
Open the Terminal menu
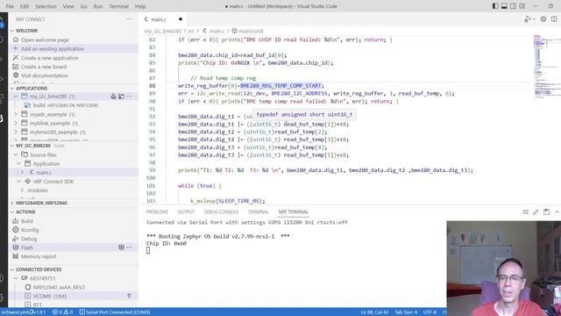coord(118,6)
